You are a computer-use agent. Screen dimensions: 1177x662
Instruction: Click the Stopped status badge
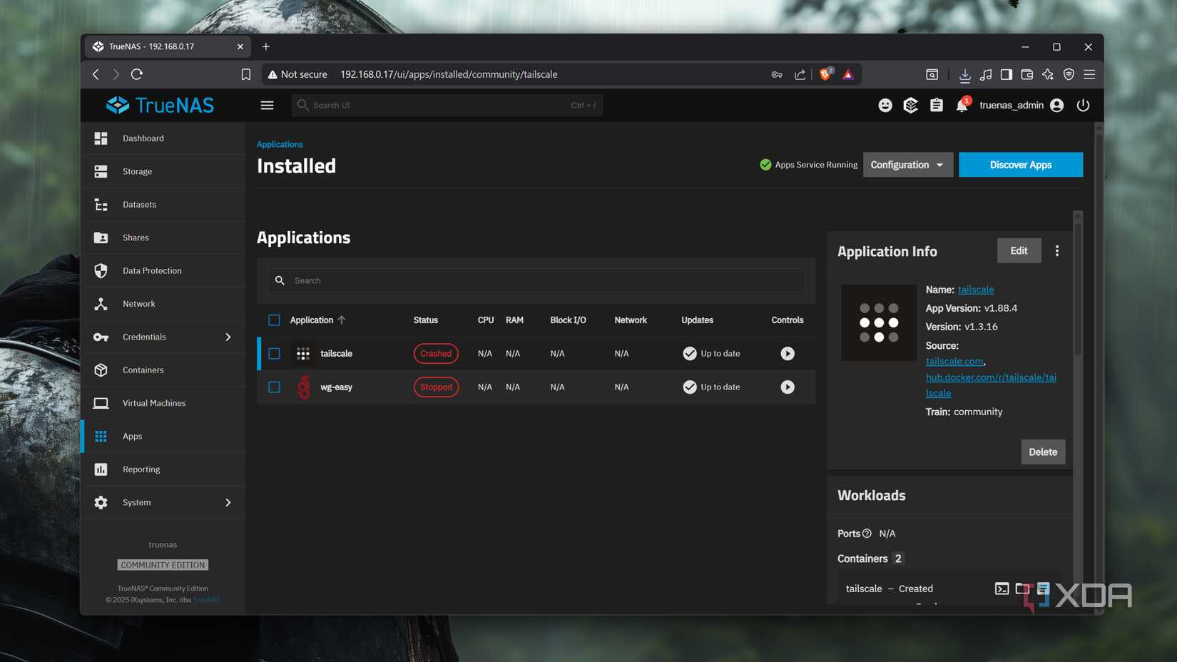pos(436,387)
